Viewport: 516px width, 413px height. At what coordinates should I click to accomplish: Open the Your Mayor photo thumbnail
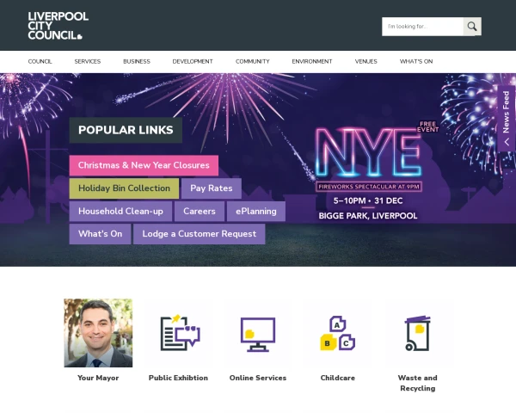(98, 333)
